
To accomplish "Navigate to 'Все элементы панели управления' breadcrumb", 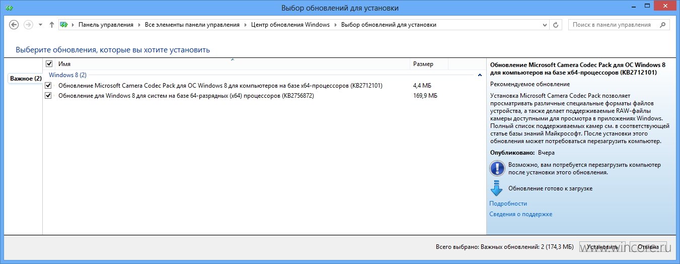I will tap(192, 25).
